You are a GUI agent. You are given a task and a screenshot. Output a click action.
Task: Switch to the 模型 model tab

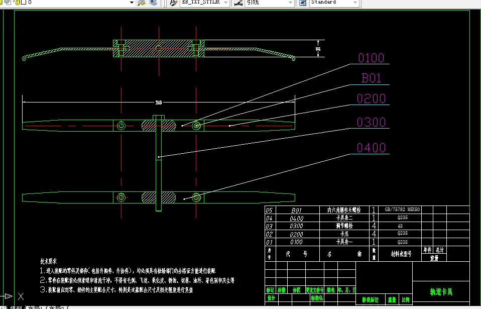(x=16, y=307)
